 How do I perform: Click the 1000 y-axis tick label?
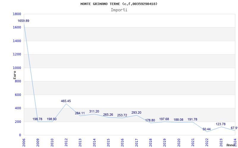pyautogui.click(x=17, y=68)
